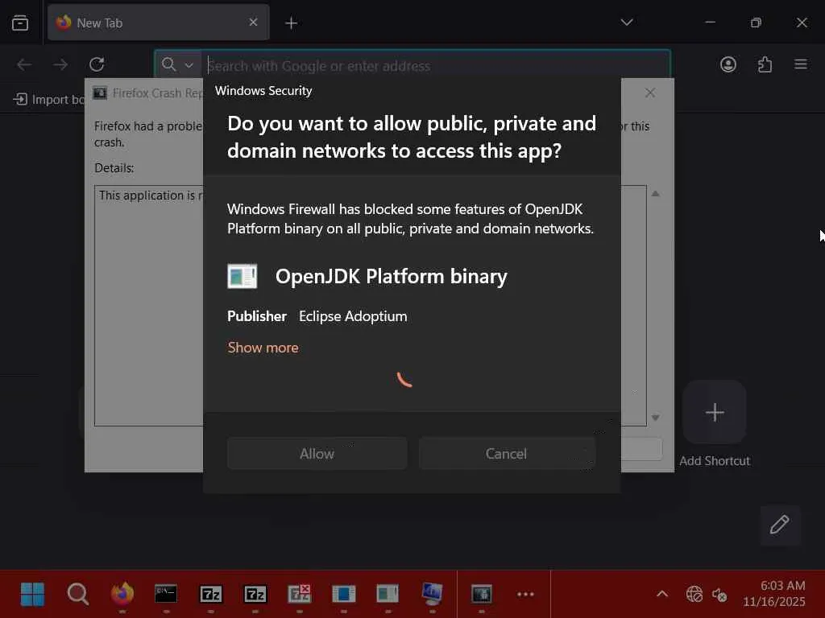This screenshot has width=825, height=618.
Task: Open Firefox View from the tab bar icon
Action: coord(20,23)
